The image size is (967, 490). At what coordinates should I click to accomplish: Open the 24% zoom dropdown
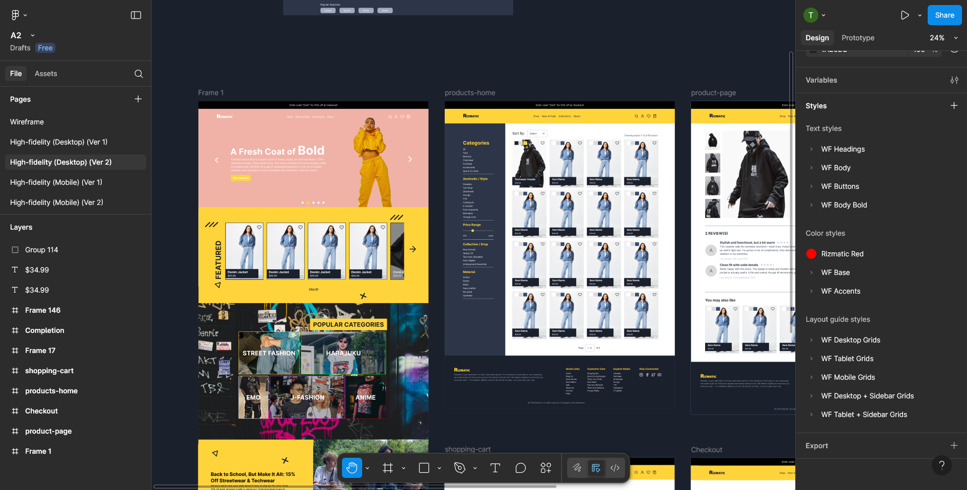(943, 38)
